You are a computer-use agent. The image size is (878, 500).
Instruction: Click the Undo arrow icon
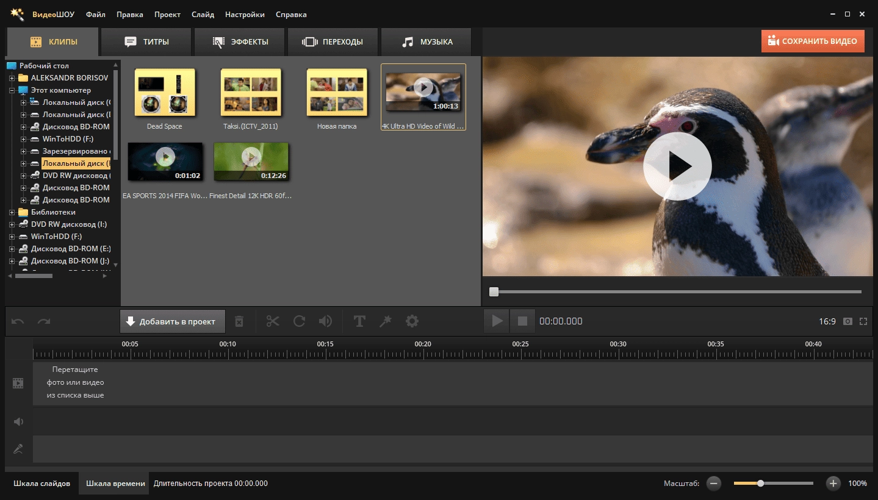[x=18, y=321]
